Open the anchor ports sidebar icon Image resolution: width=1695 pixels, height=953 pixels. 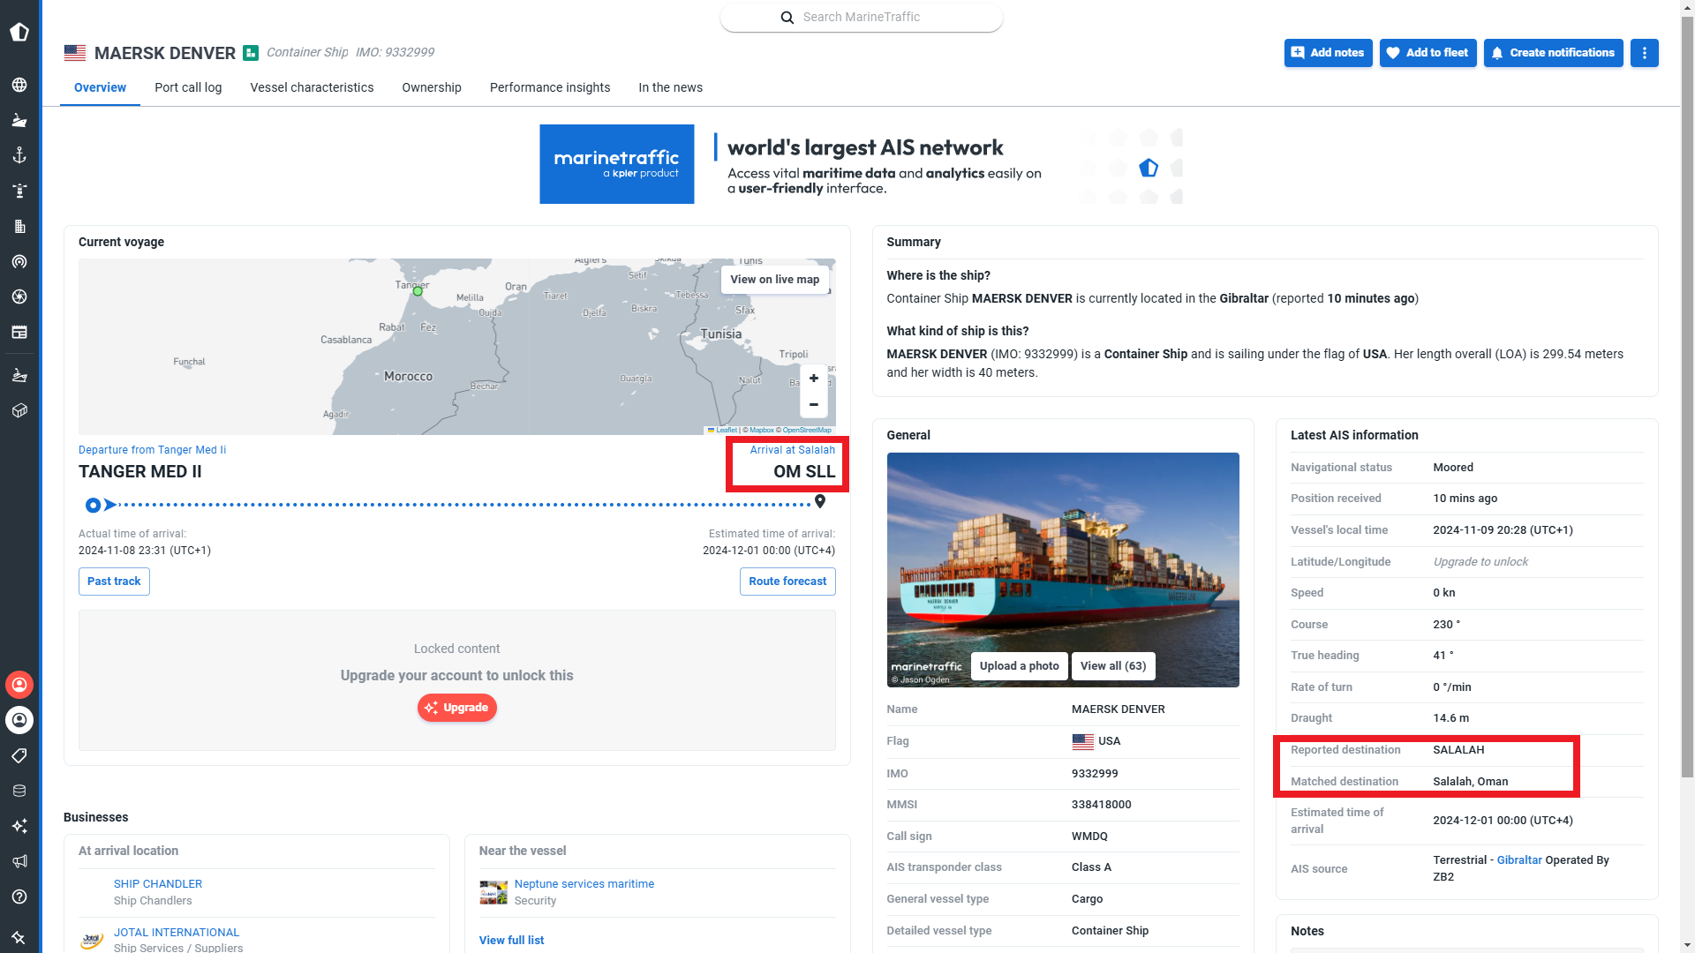[19, 155]
